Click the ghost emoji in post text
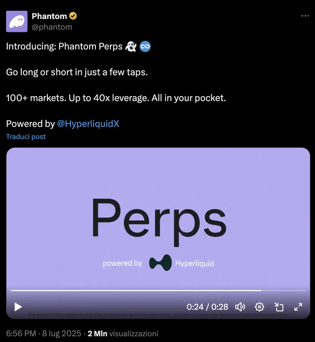This screenshot has height=342, width=315. (x=131, y=47)
